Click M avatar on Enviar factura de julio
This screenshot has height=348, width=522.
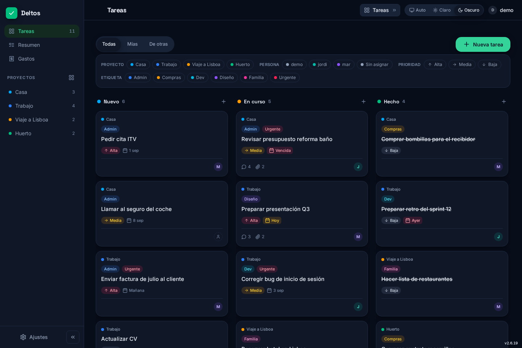[218, 307]
